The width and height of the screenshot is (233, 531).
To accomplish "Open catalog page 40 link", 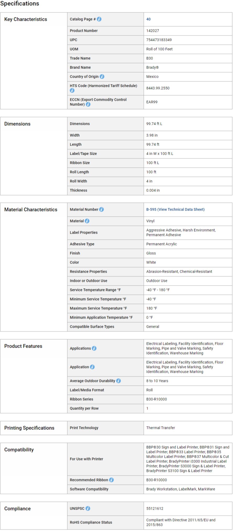I will [x=148, y=19].
